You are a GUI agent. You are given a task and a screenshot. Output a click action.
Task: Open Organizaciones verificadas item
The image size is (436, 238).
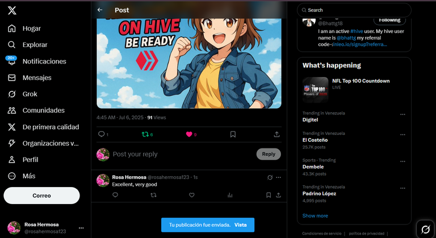(43, 143)
